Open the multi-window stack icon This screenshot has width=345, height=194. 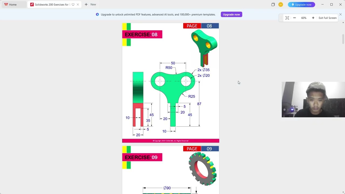tap(273, 5)
